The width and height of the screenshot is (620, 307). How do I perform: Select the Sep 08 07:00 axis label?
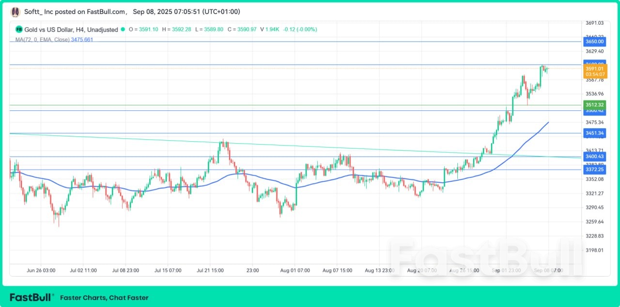click(549, 270)
